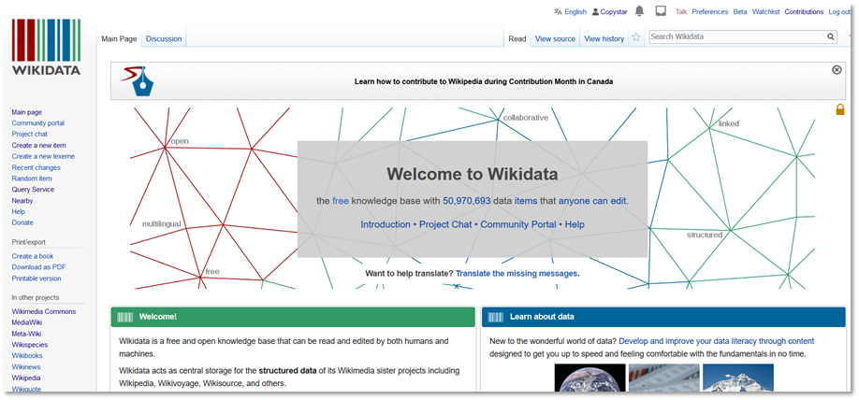Open the Meta-Wiki link
Screen dimensions: 859x400
pos(26,334)
